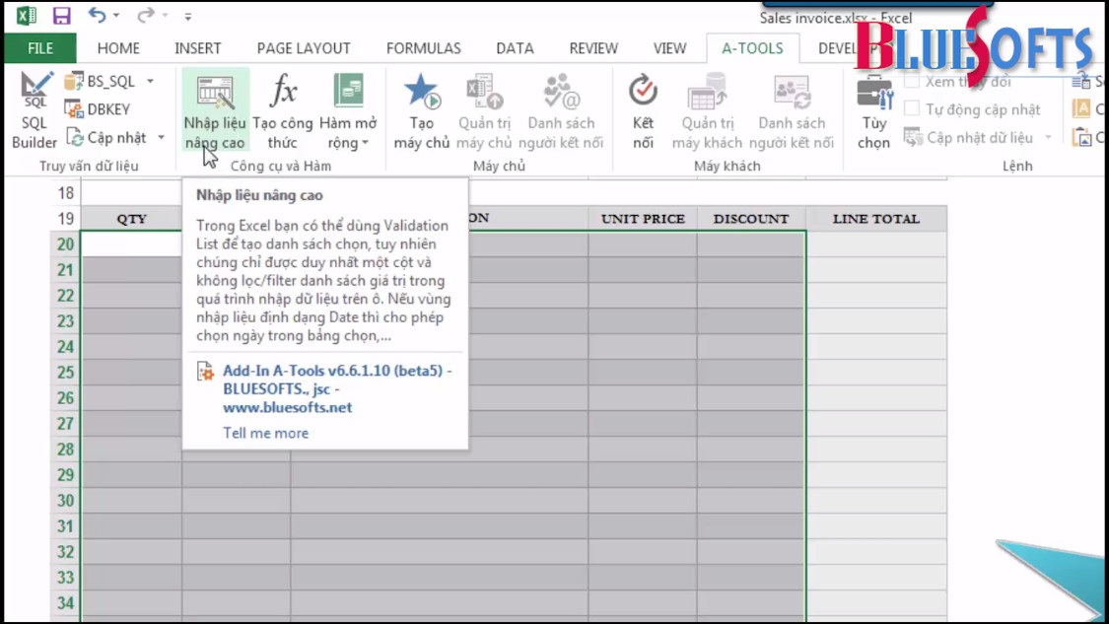Click Tell me more link
Image resolution: width=1109 pixels, height=624 pixels.
pos(266,433)
